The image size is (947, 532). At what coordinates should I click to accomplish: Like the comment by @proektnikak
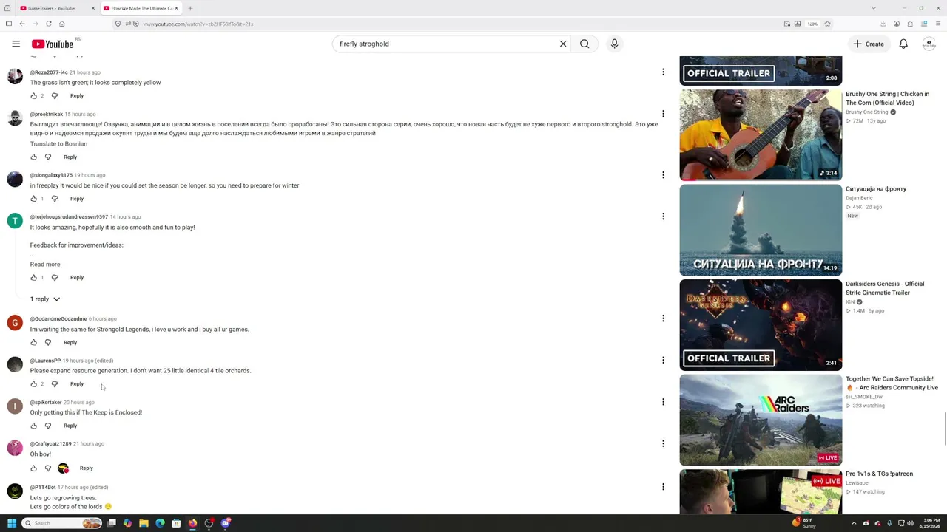(33, 157)
